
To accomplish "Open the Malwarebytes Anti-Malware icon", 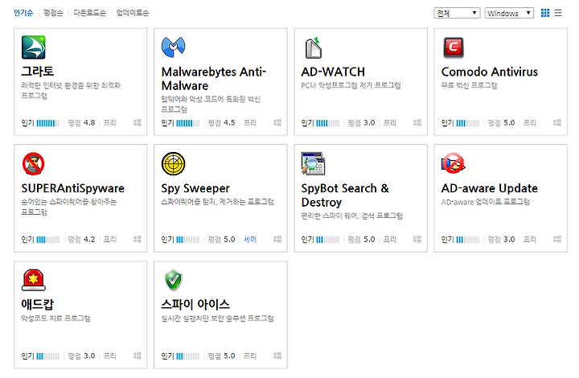I will point(173,47).
